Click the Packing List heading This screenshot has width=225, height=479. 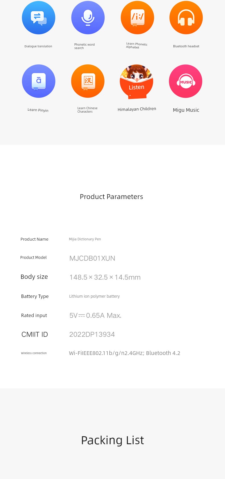click(x=113, y=441)
